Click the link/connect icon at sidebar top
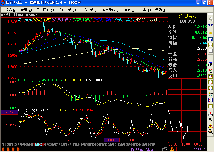Viewport: 214px width, 152px height. (x=211, y=19)
